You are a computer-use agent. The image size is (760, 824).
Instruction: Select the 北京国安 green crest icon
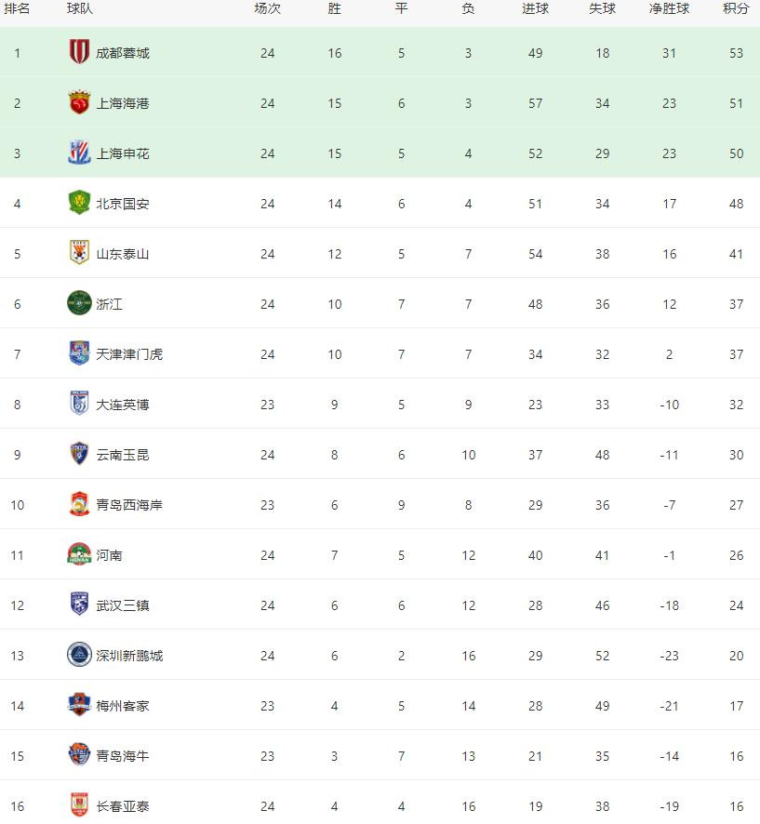pos(79,203)
